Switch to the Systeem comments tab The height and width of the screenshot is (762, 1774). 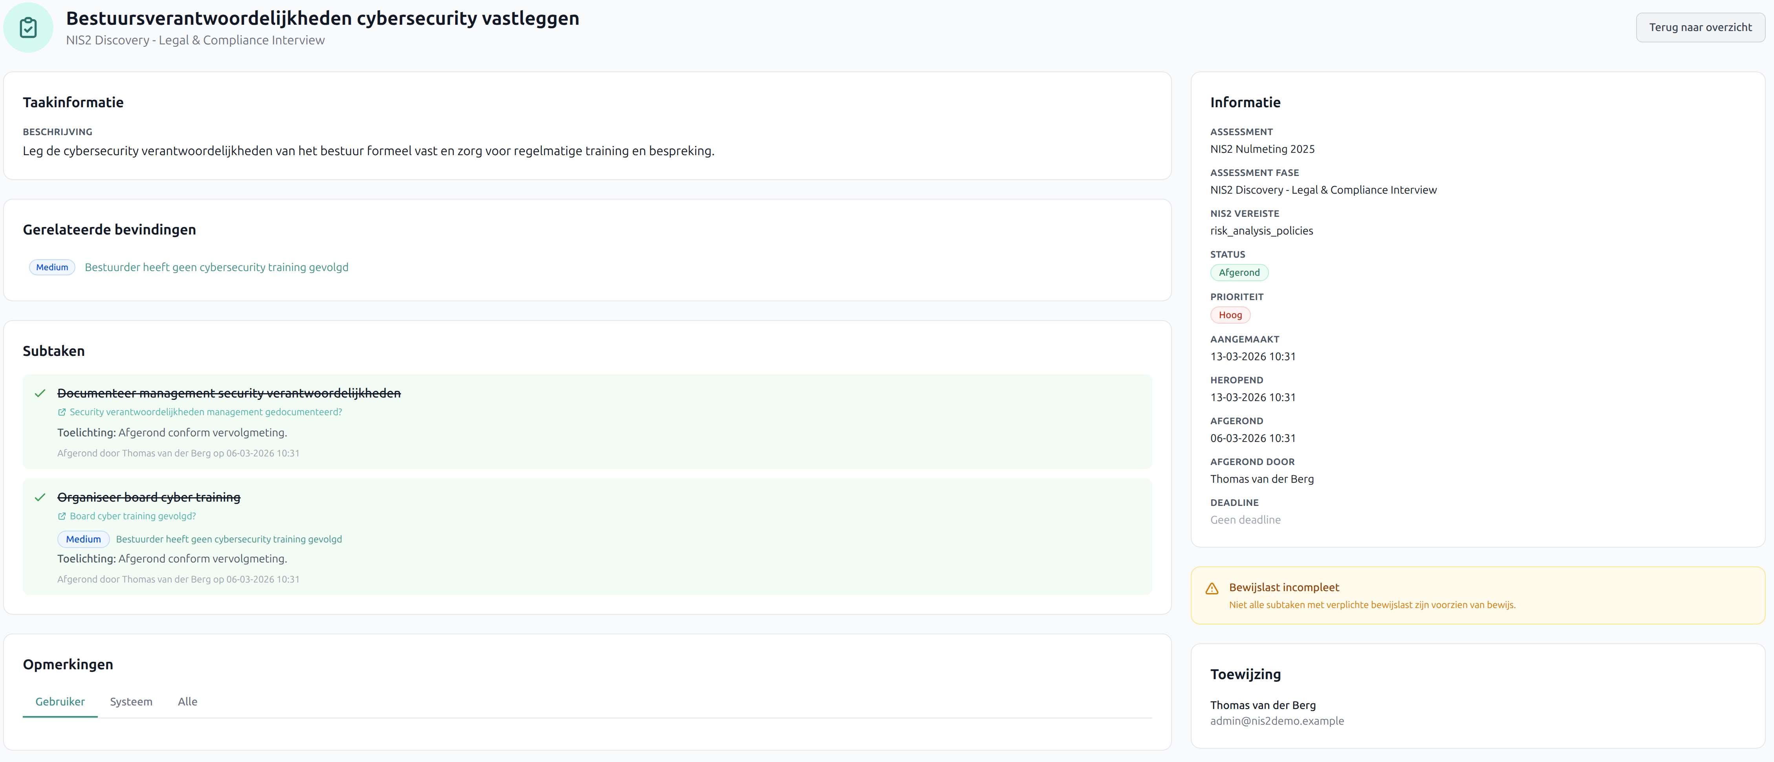click(131, 702)
